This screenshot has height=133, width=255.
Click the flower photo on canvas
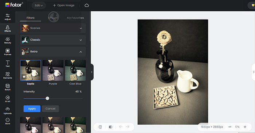tap(173, 72)
